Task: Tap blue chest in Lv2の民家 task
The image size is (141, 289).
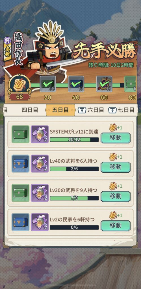Action: pos(20,222)
